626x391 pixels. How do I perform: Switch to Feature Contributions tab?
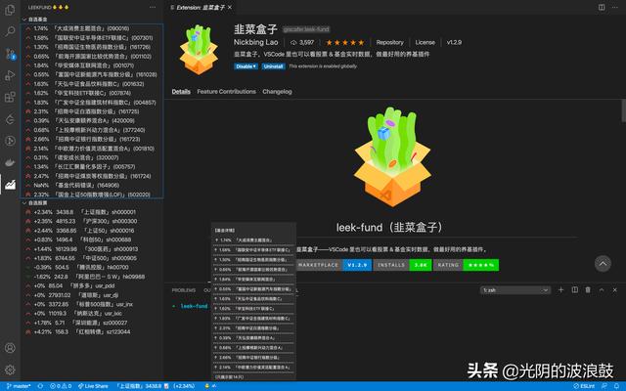click(x=226, y=91)
